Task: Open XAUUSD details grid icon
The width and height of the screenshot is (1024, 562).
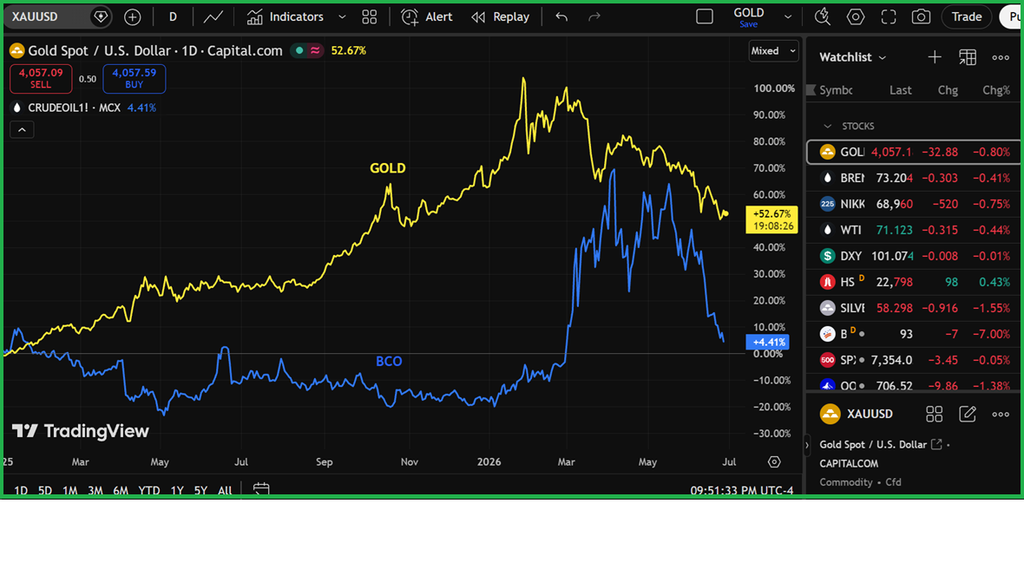Action: (x=935, y=414)
